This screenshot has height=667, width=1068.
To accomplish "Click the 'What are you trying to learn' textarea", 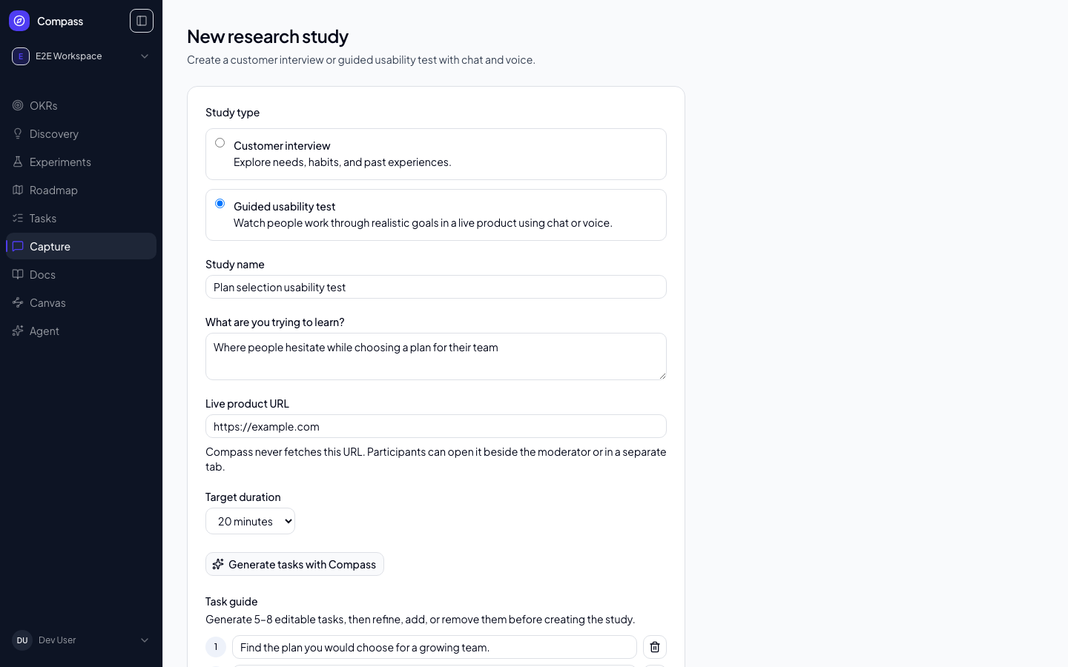I will pos(436,356).
